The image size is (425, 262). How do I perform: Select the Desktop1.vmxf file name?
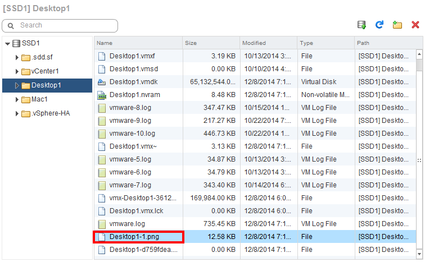[x=132, y=56]
